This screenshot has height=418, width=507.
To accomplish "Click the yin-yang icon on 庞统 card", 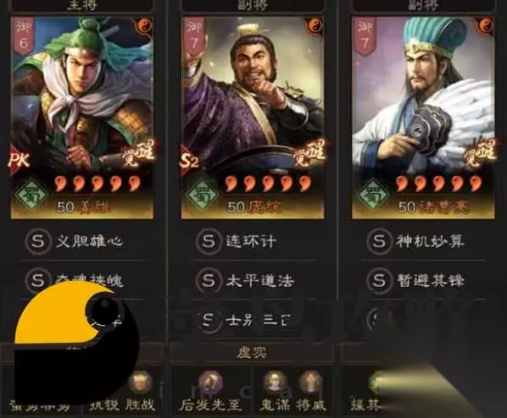I will pyautogui.click(x=315, y=25).
